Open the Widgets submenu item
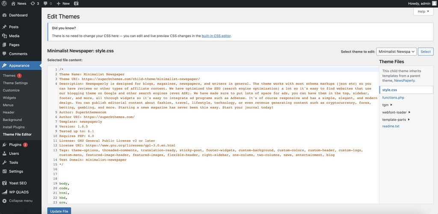Screen dimensions: 438x214 pyautogui.click(x=9, y=98)
